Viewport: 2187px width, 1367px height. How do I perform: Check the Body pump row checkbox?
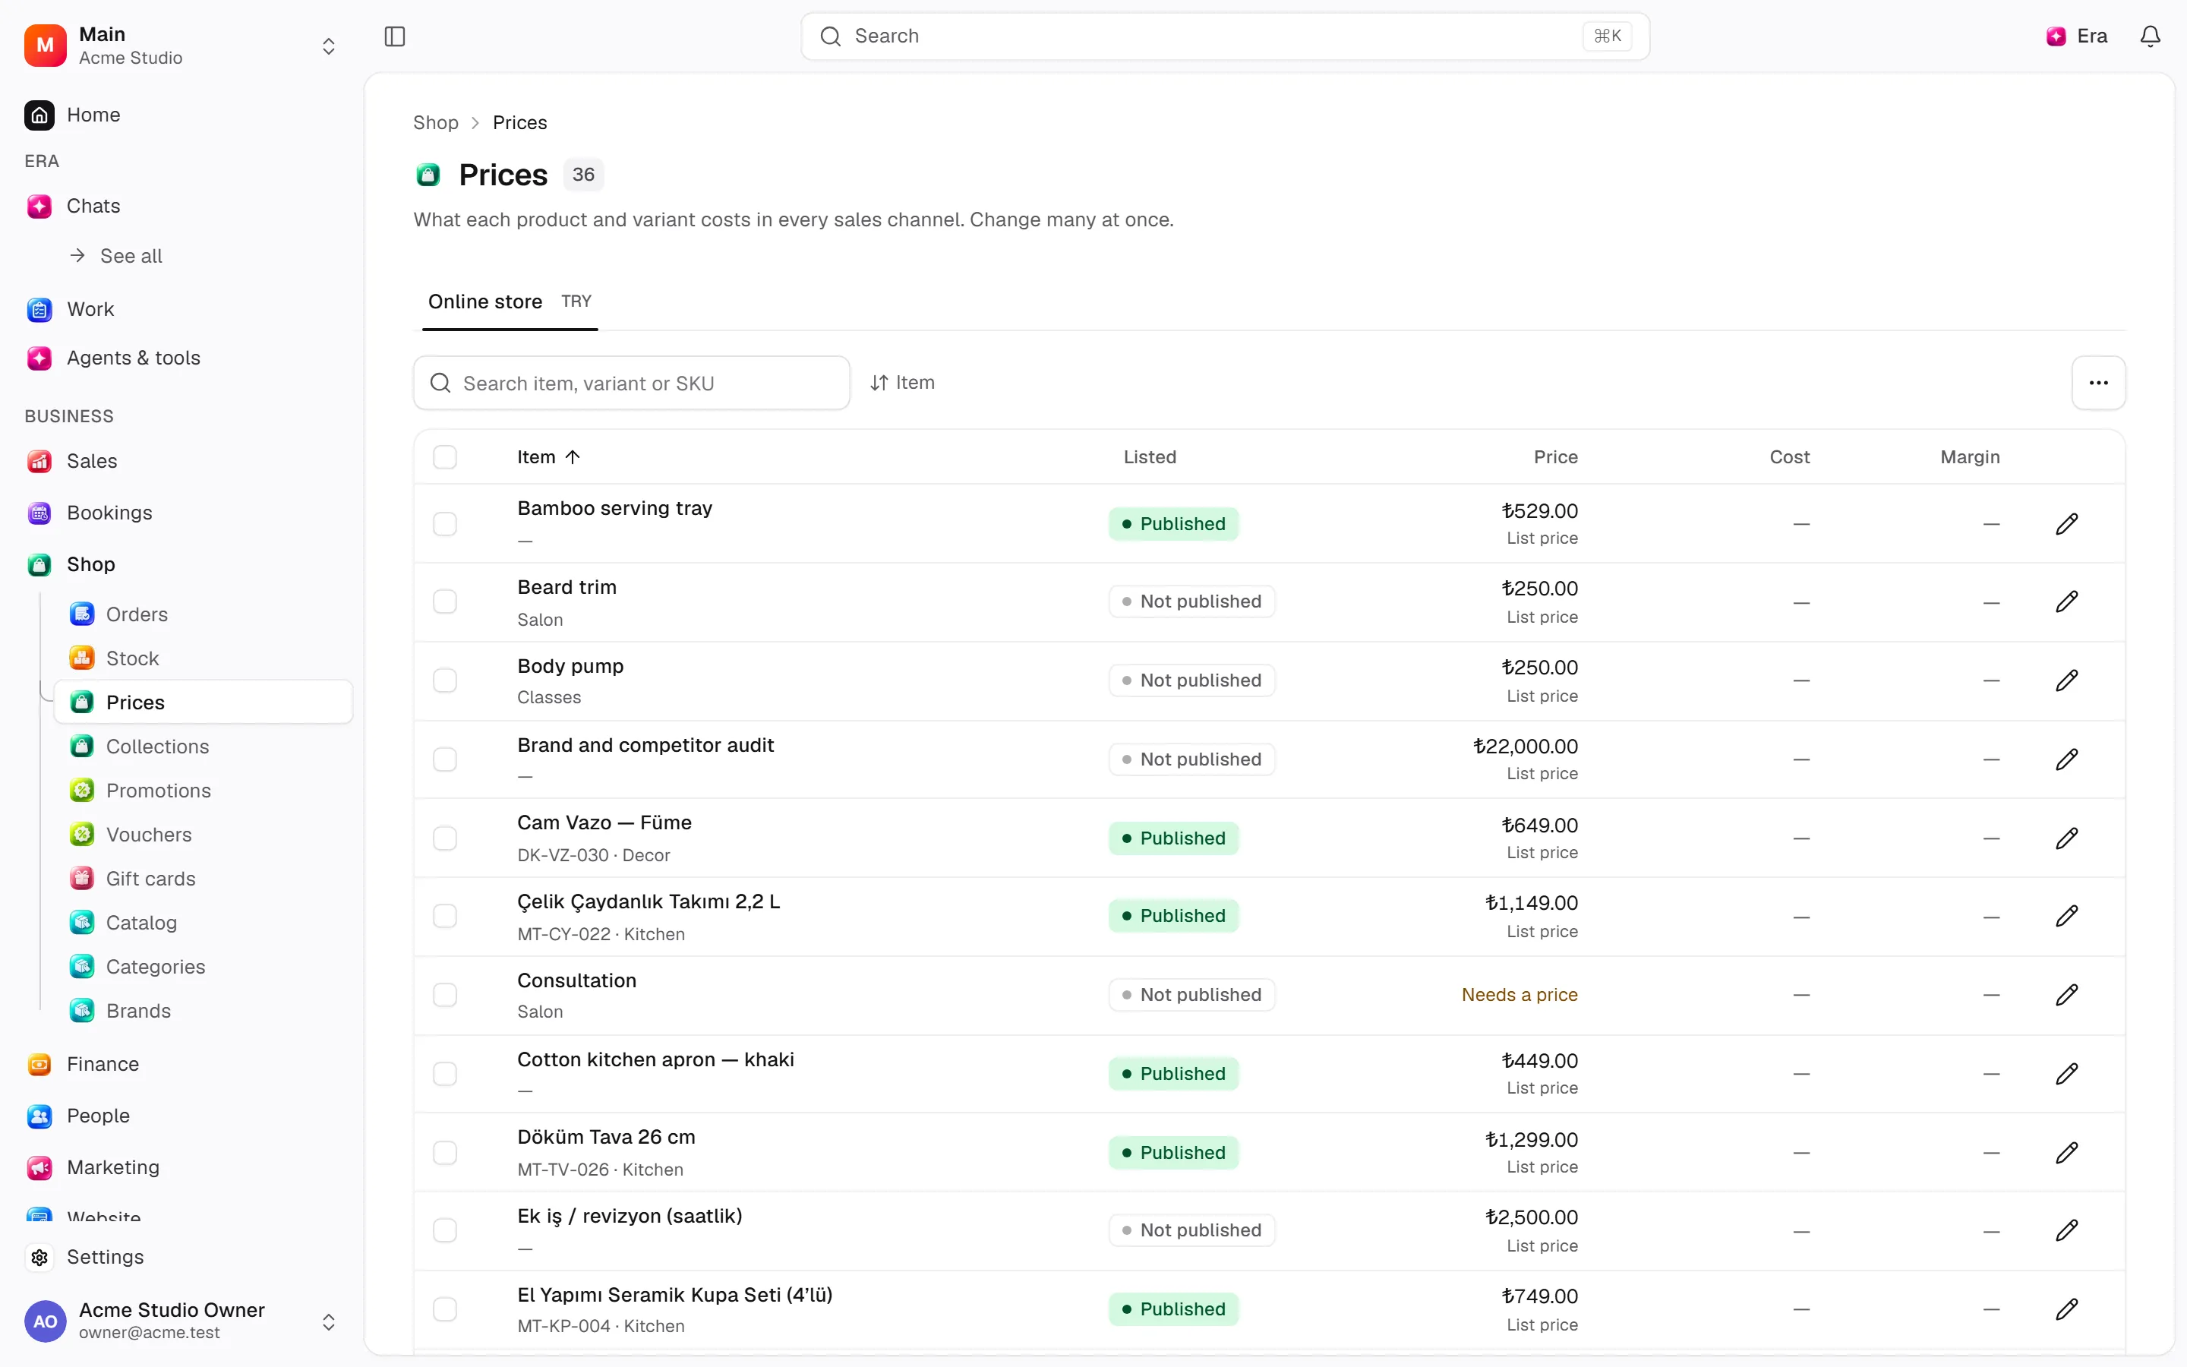click(x=445, y=680)
